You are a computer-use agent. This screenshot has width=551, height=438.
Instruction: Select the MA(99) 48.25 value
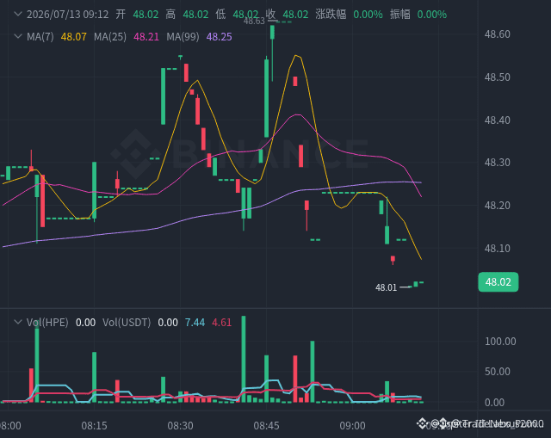point(219,36)
